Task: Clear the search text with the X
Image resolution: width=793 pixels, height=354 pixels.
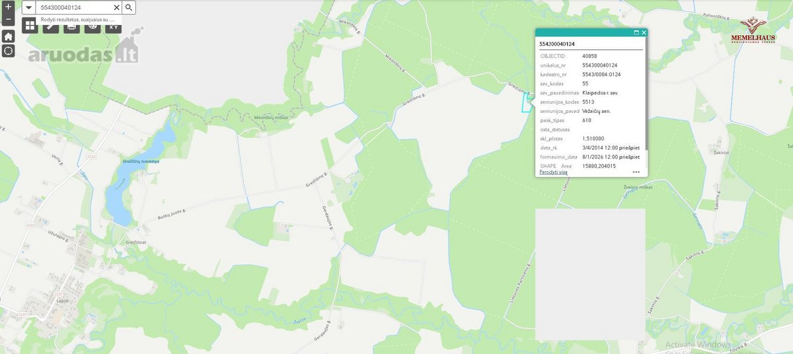Action: pos(116,7)
